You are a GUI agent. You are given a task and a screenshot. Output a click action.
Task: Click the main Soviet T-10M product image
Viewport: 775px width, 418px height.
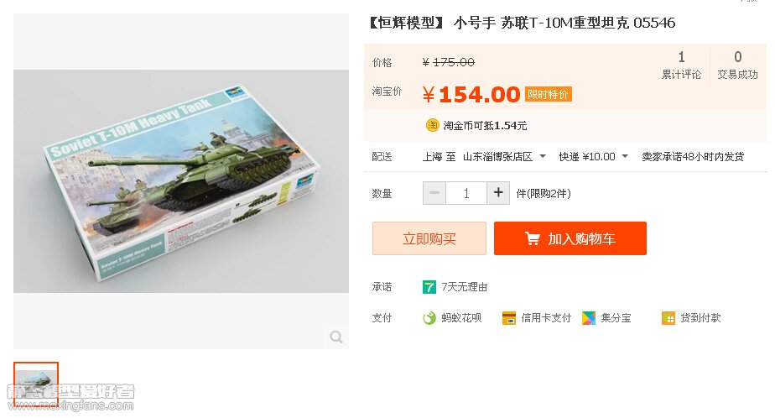pyautogui.click(x=181, y=181)
